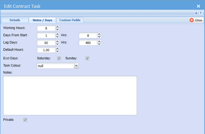205x134 pixels.
Task: Focus the Lag Days field showing 60
Action: pyautogui.click(x=46, y=43)
